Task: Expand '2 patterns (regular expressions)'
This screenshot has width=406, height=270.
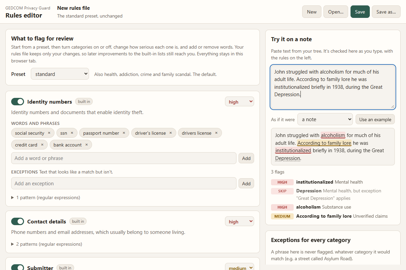Action: point(47,244)
